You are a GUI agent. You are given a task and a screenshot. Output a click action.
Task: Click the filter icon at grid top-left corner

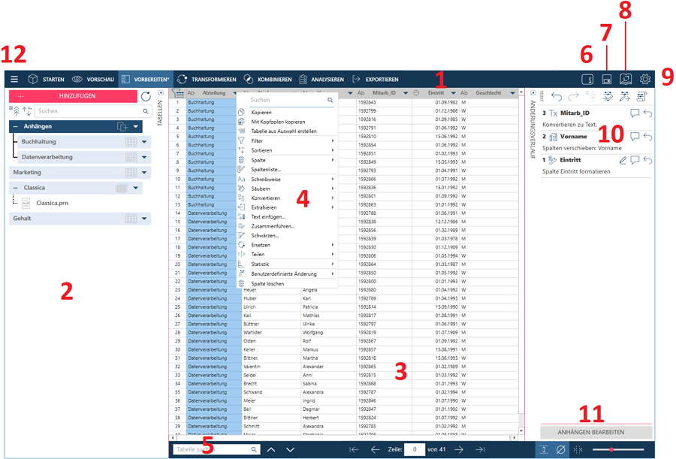tap(177, 93)
